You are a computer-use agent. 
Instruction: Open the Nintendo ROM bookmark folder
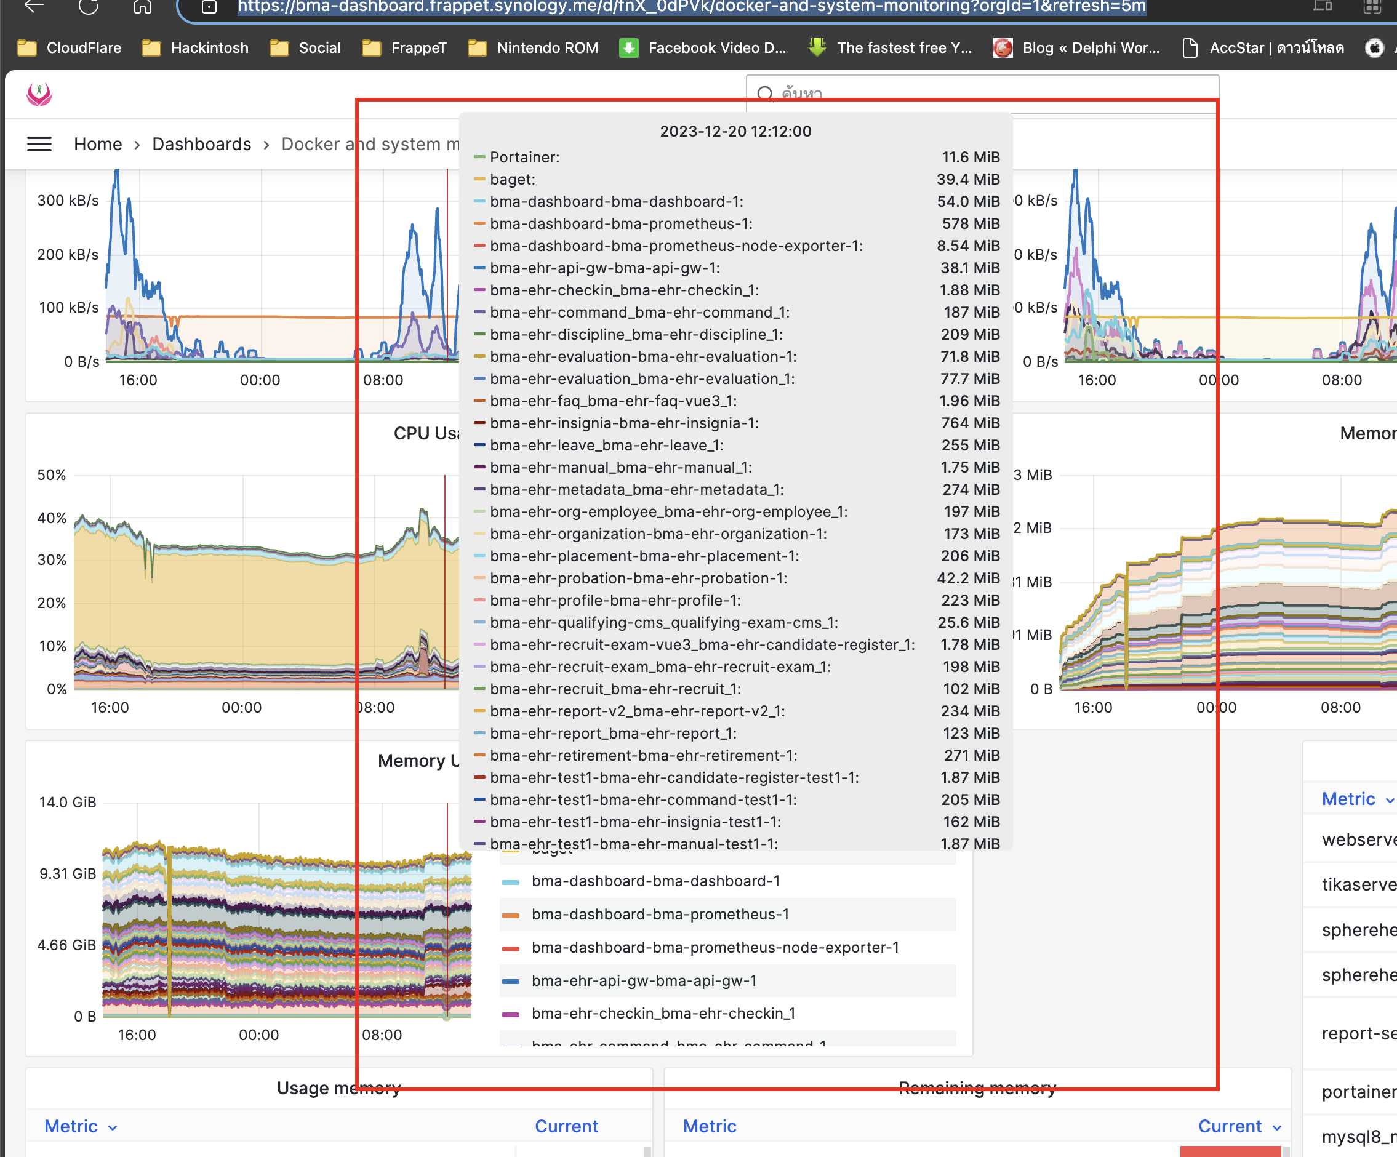click(x=533, y=48)
